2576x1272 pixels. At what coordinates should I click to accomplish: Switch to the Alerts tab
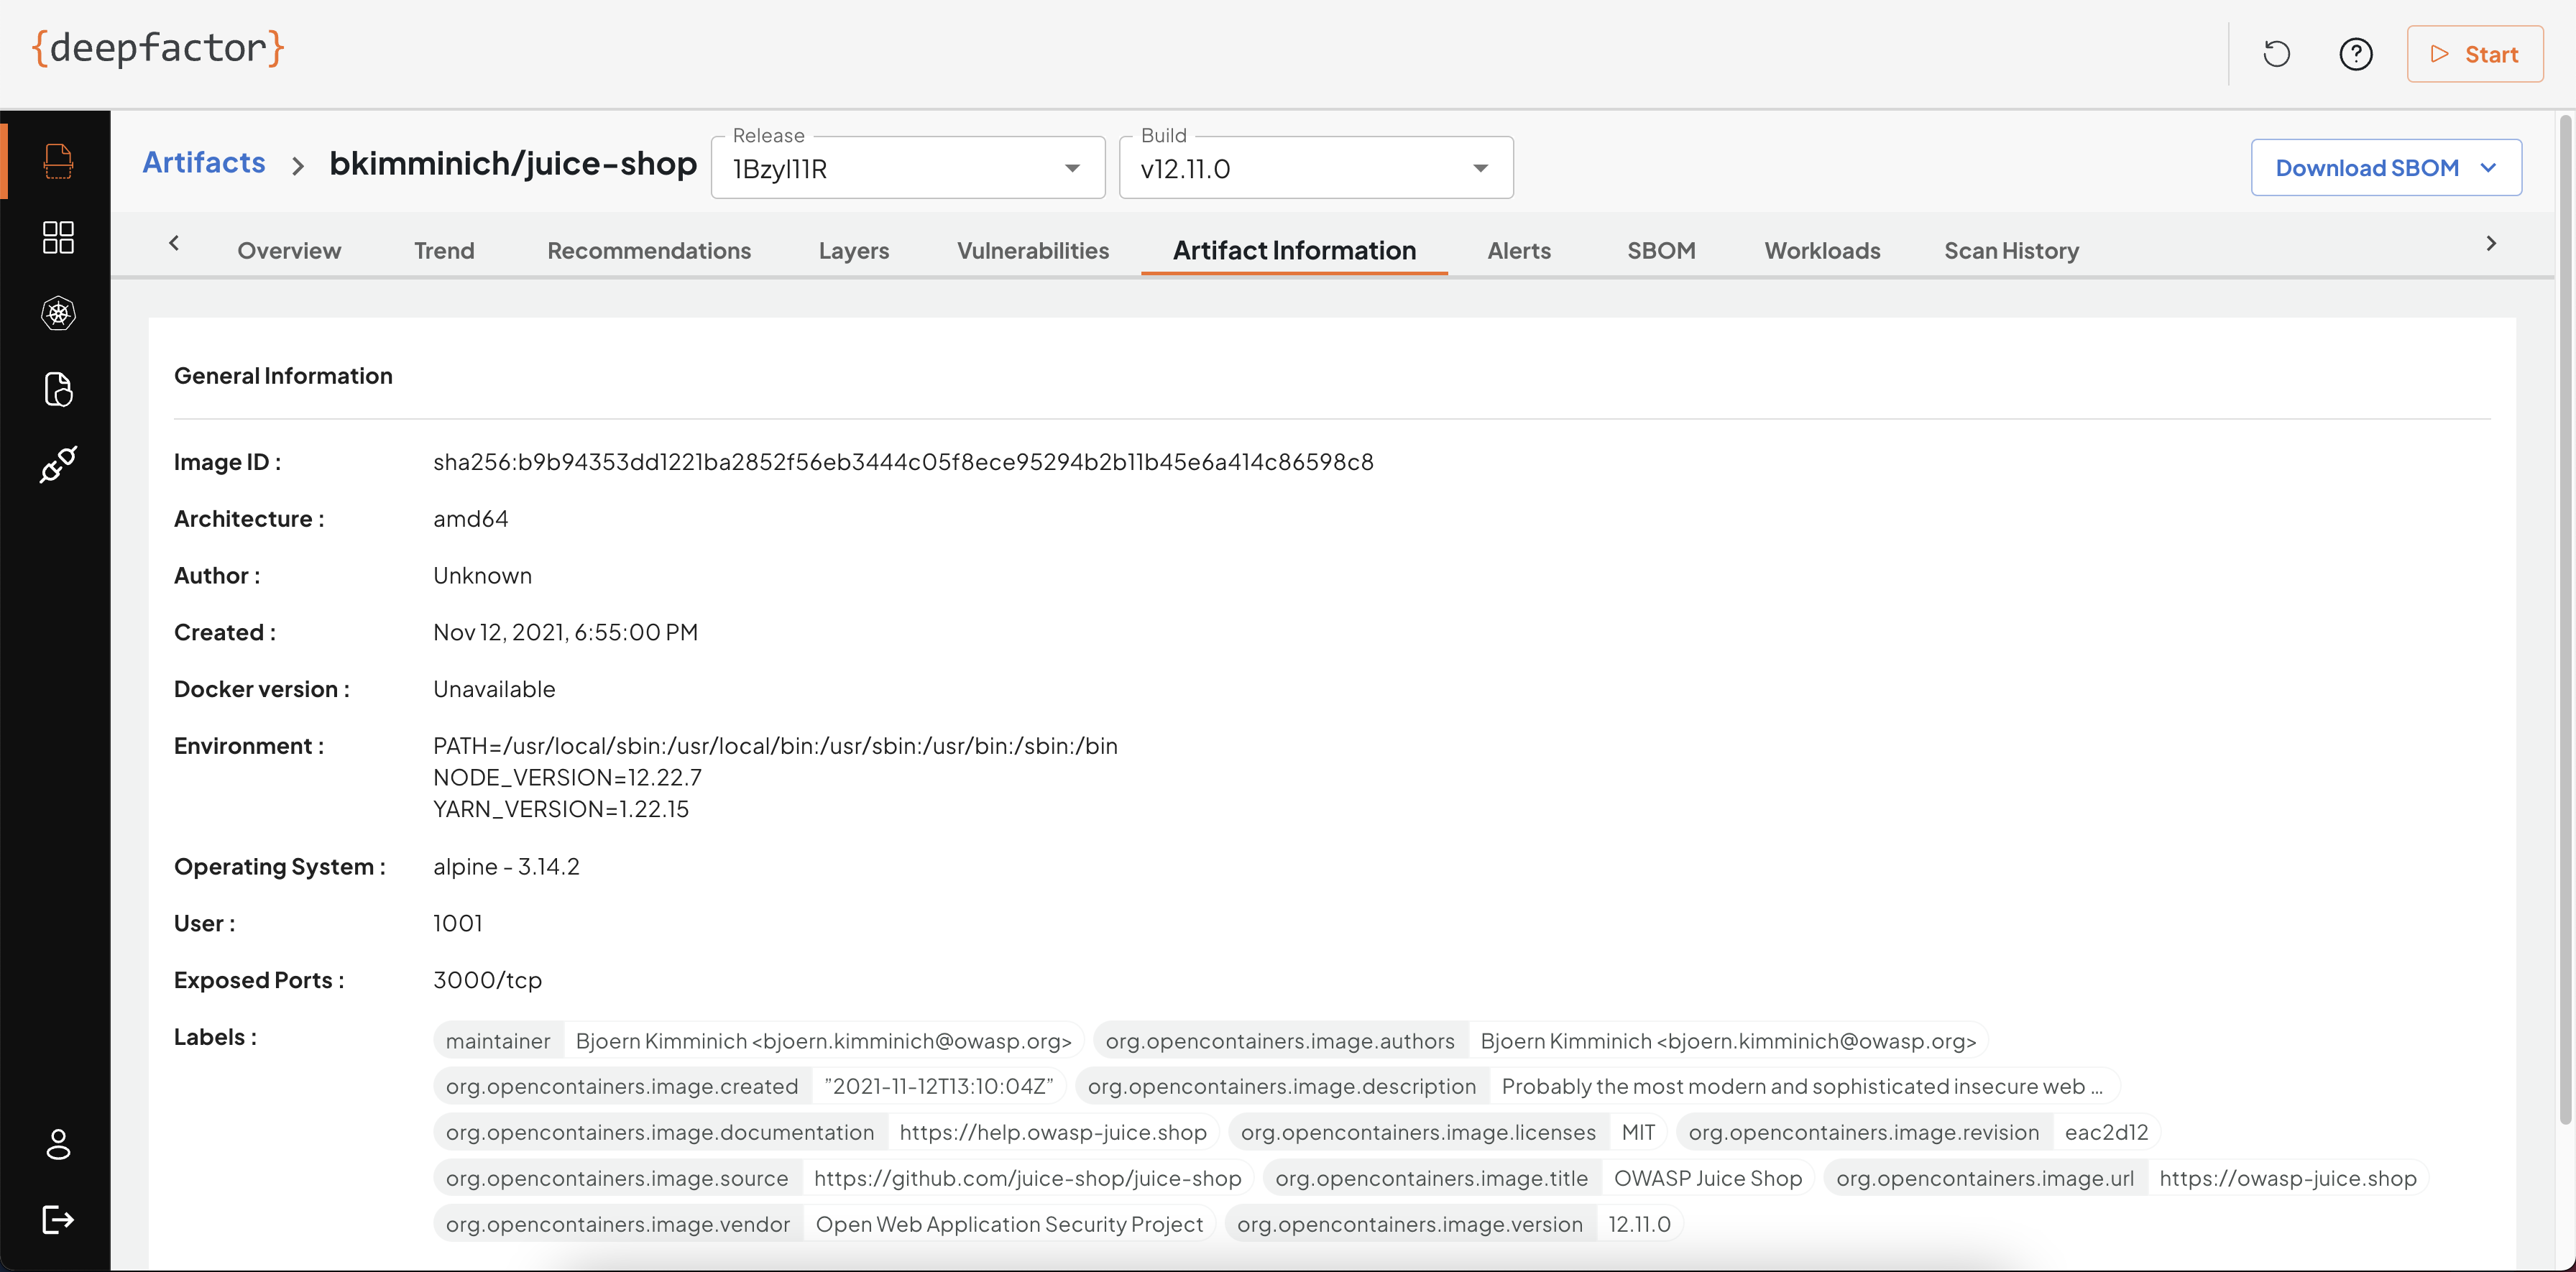(1519, 250)
